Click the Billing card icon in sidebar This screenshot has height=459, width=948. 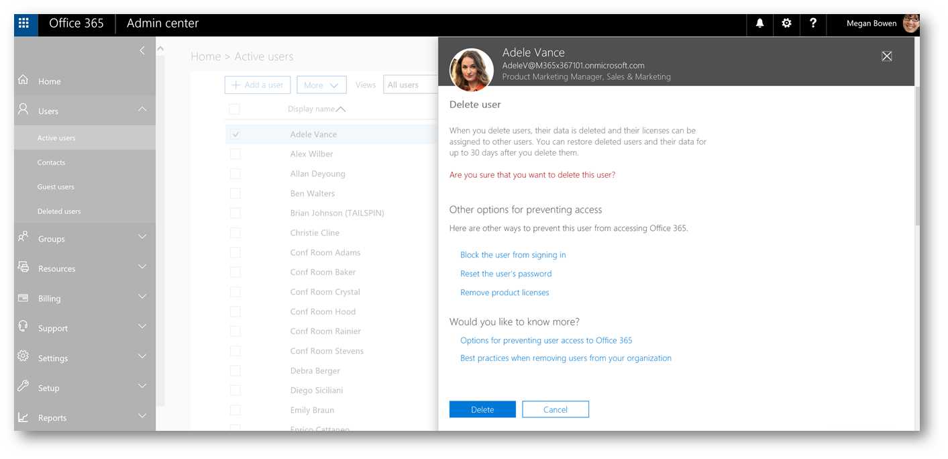pos(23,297)
